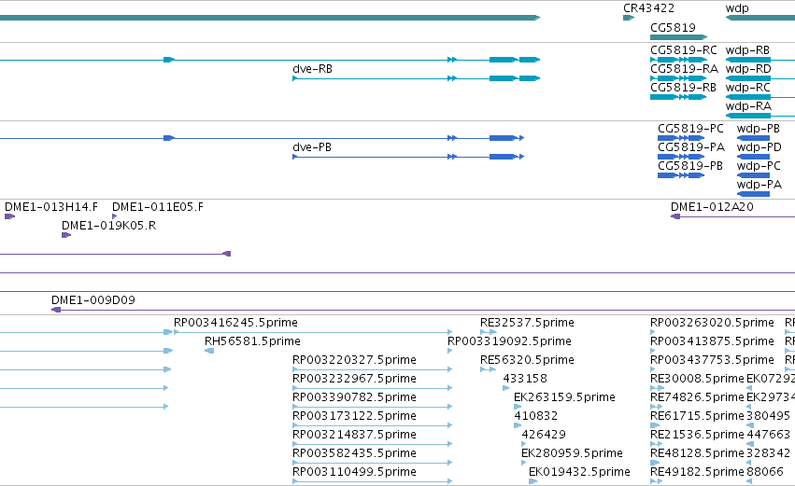This screenshot has height=486, width=795.
Task: Click the RP003437753.5prime EST label
Action: click(713, 360)
